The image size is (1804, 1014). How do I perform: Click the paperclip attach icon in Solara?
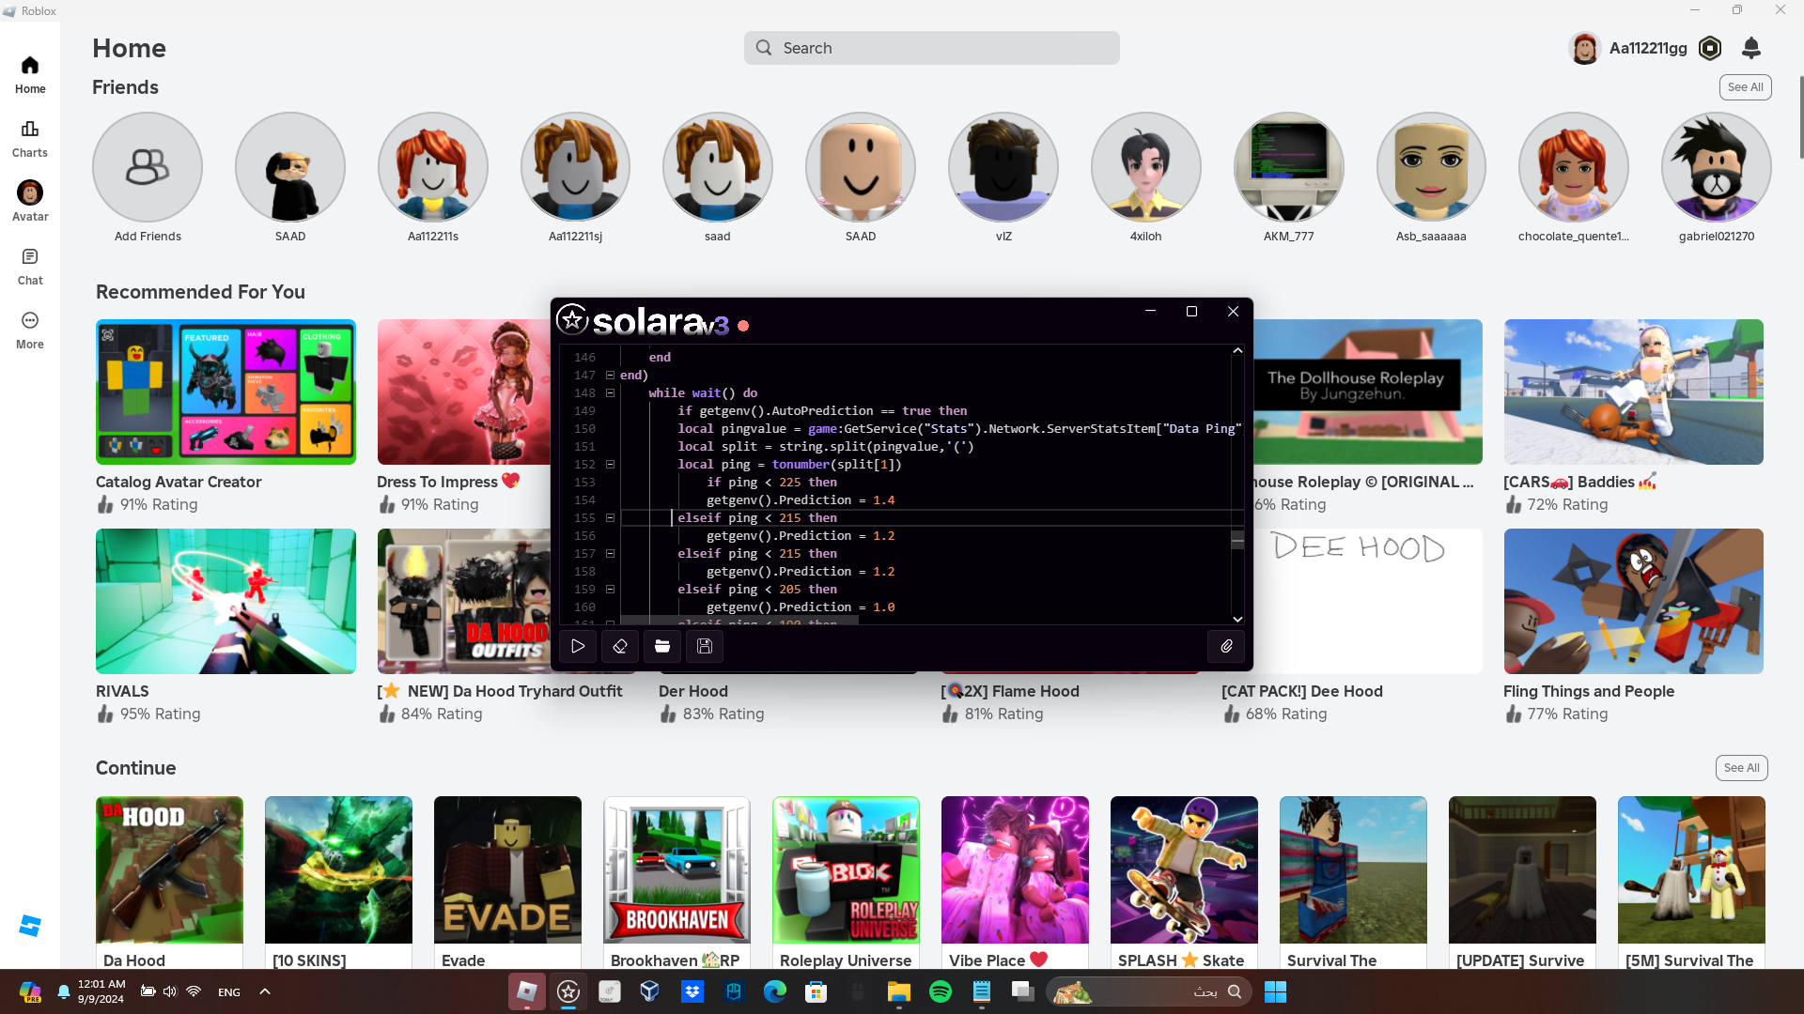tap(1226, 646)
